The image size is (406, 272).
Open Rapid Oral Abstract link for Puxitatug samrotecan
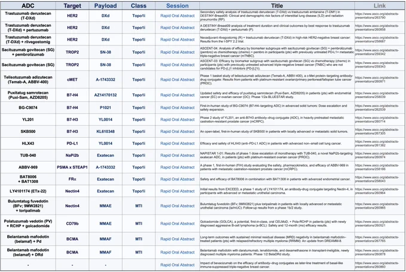click(x=177, y=95)
